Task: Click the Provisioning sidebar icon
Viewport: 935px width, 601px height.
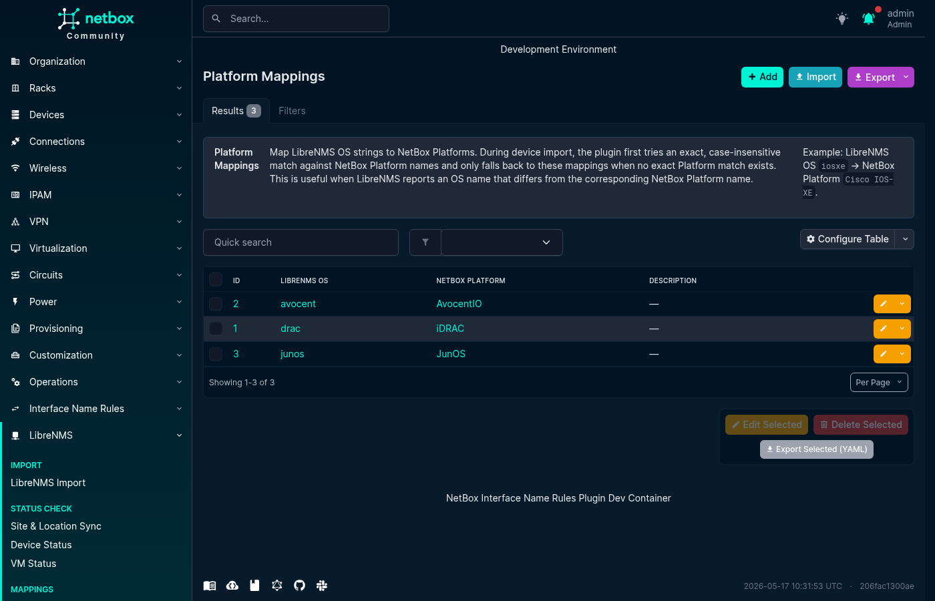Action: (x=15, y=329)
